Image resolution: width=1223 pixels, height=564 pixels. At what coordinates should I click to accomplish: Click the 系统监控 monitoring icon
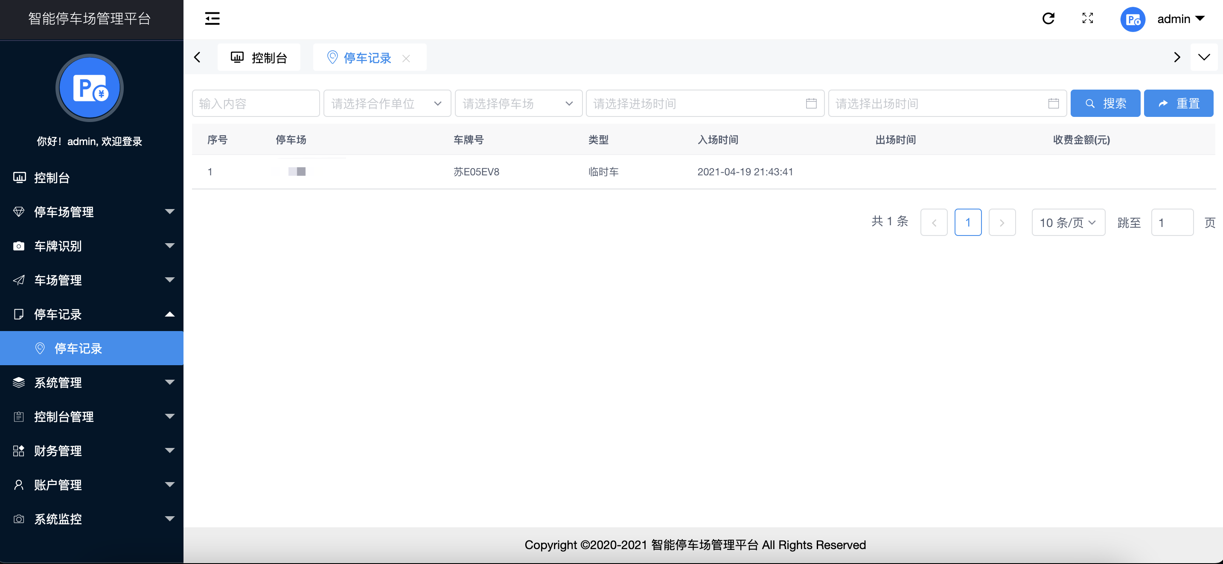19,519
